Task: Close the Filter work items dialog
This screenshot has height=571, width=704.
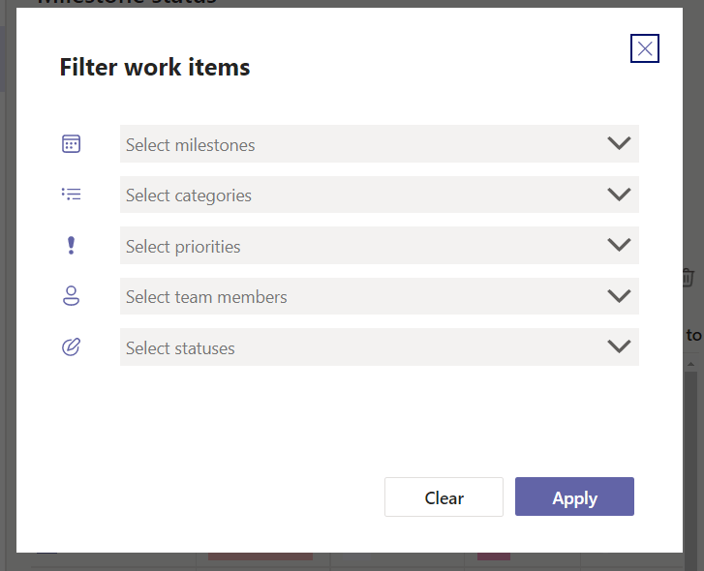Action: click(x=645, y=48)
